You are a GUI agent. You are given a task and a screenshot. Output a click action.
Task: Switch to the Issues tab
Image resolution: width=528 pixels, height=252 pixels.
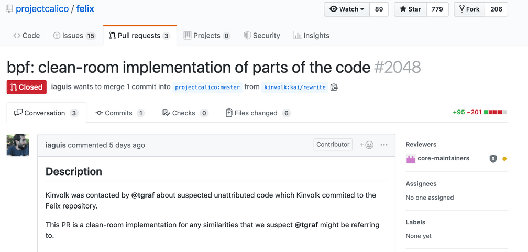(74, 36)
